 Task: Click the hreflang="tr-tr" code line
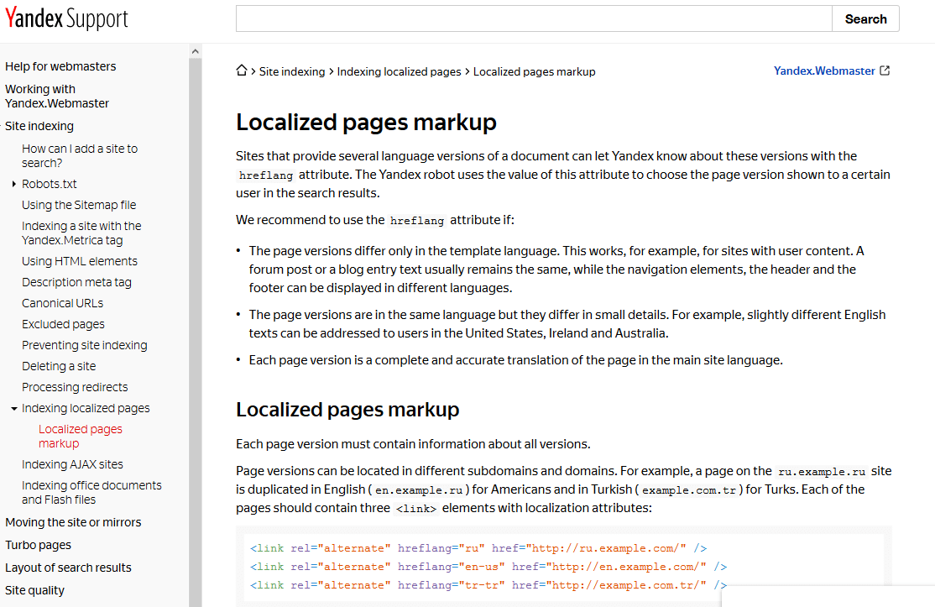tap(488, 585)
